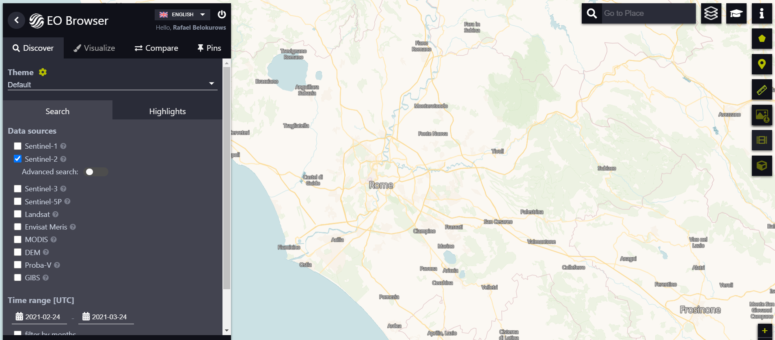Image resolution: width=775 pixels, height=340 pixels.
Task: Open the tutorial graduation cap icon
Action: click(x=736, y=13)
